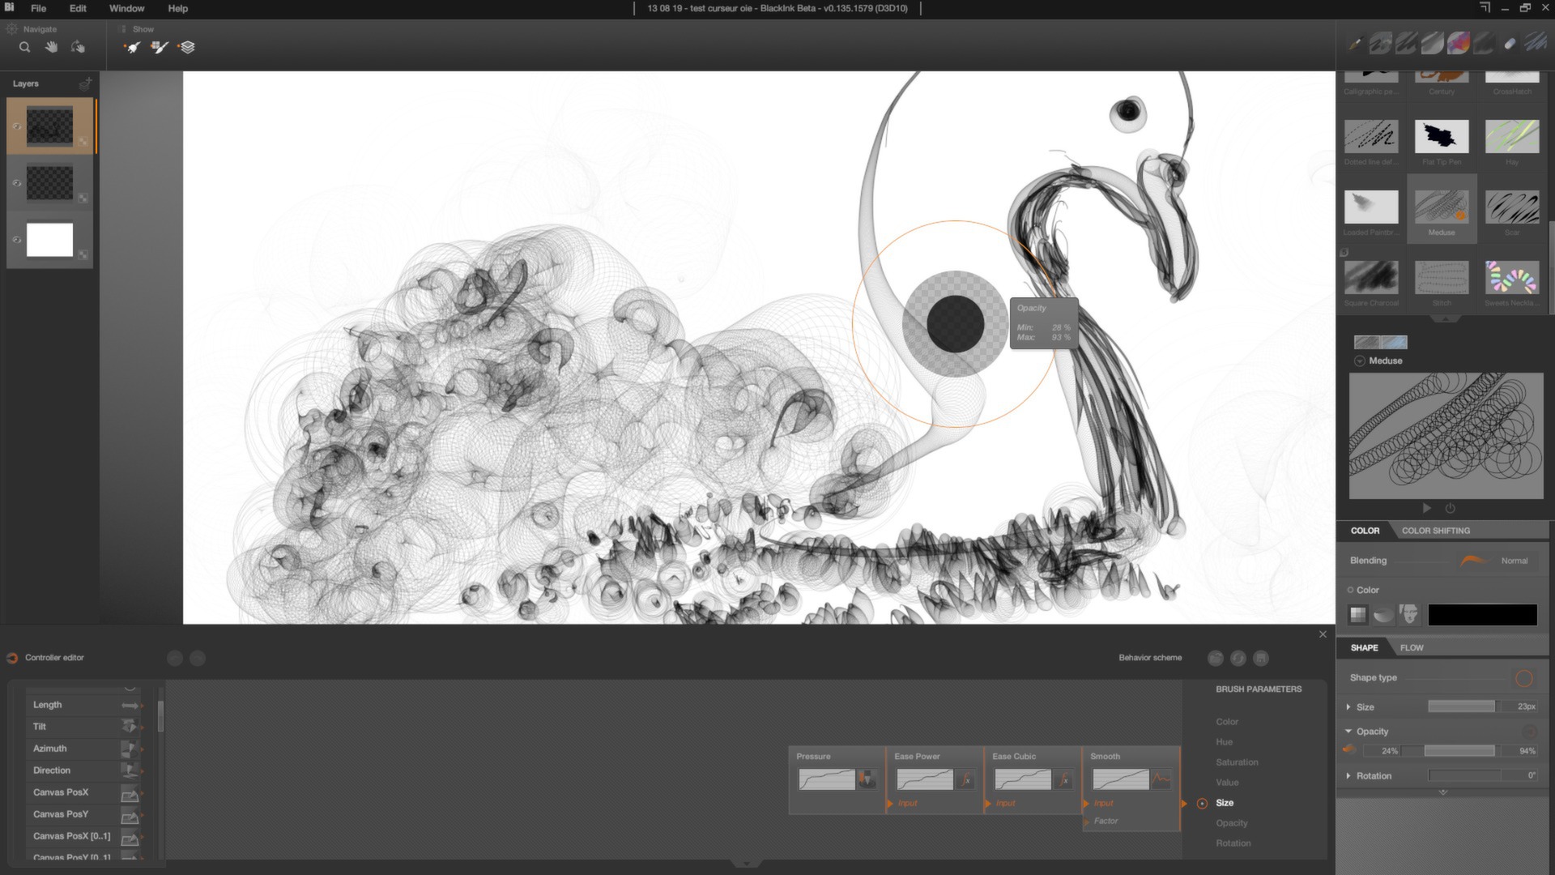Pick color from image portrait icon

click(x=1409, y=614)
